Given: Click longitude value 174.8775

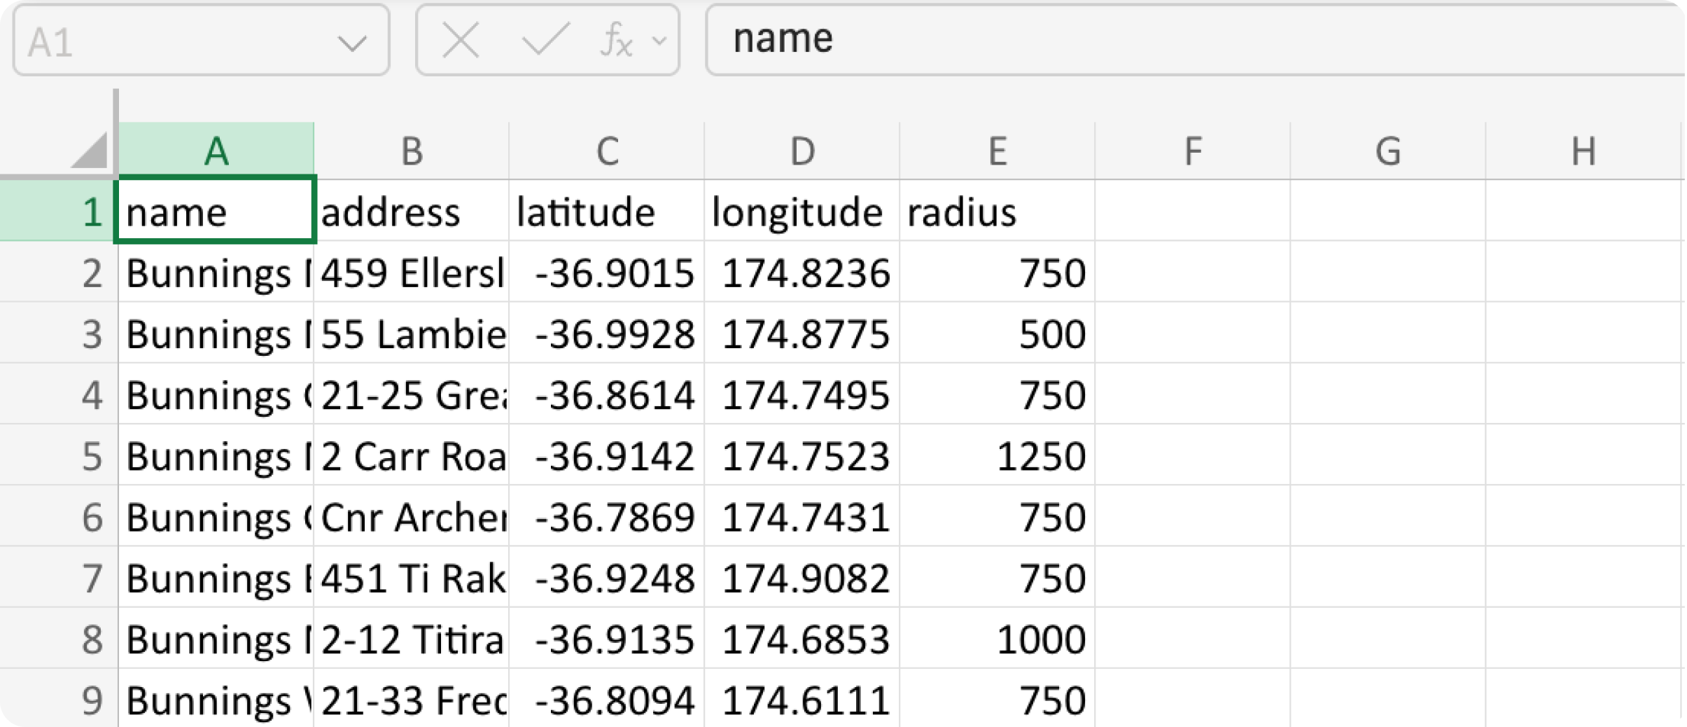Looking at the screenshot, I should tap(802, 333).
